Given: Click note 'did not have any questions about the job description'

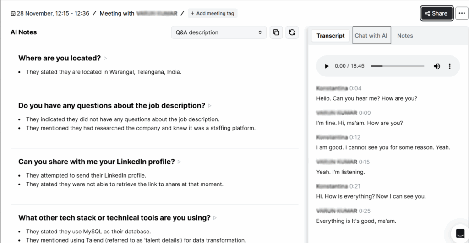Looking at the screenshot, I should tap(123, 119).
